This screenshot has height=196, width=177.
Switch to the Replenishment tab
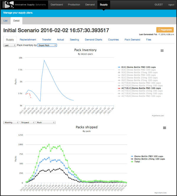tap(28, 40)
